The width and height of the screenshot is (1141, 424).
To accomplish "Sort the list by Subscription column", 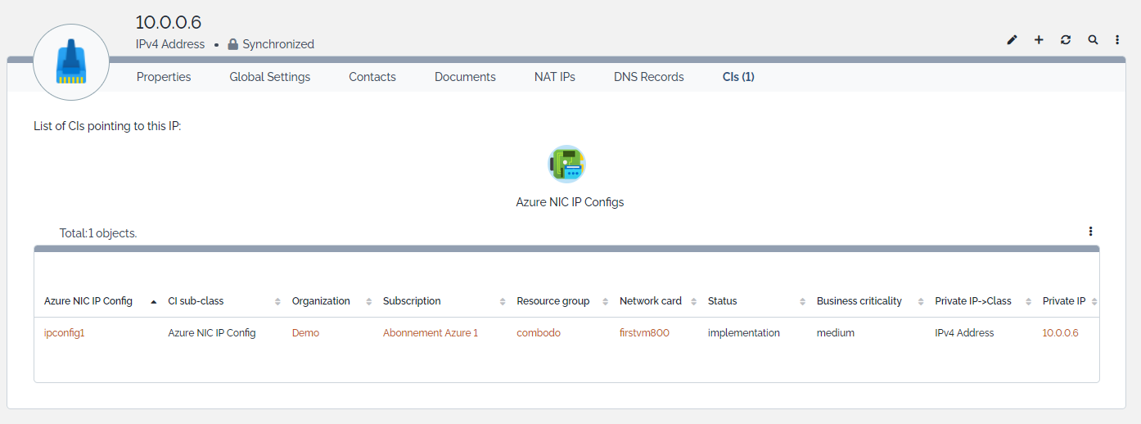I will click(x=412, y=301).
